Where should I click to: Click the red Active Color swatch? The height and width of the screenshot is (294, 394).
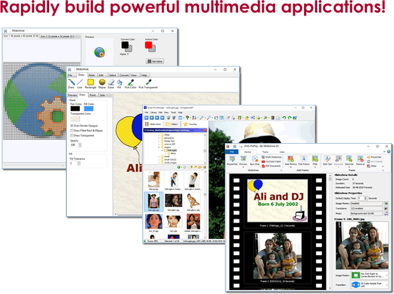click(149, 45)
